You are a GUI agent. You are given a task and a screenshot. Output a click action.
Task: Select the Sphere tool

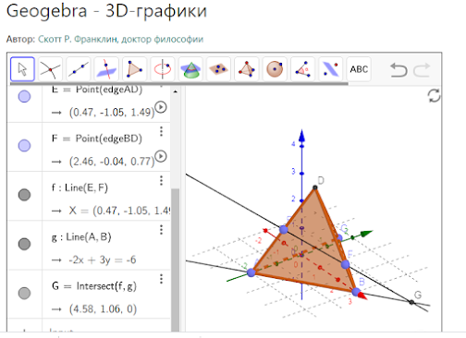pos(275,69)
